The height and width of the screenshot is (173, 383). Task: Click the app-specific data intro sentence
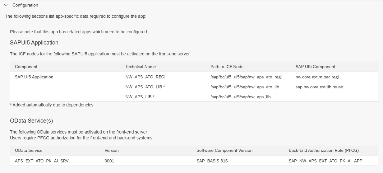tap(76, 16)
